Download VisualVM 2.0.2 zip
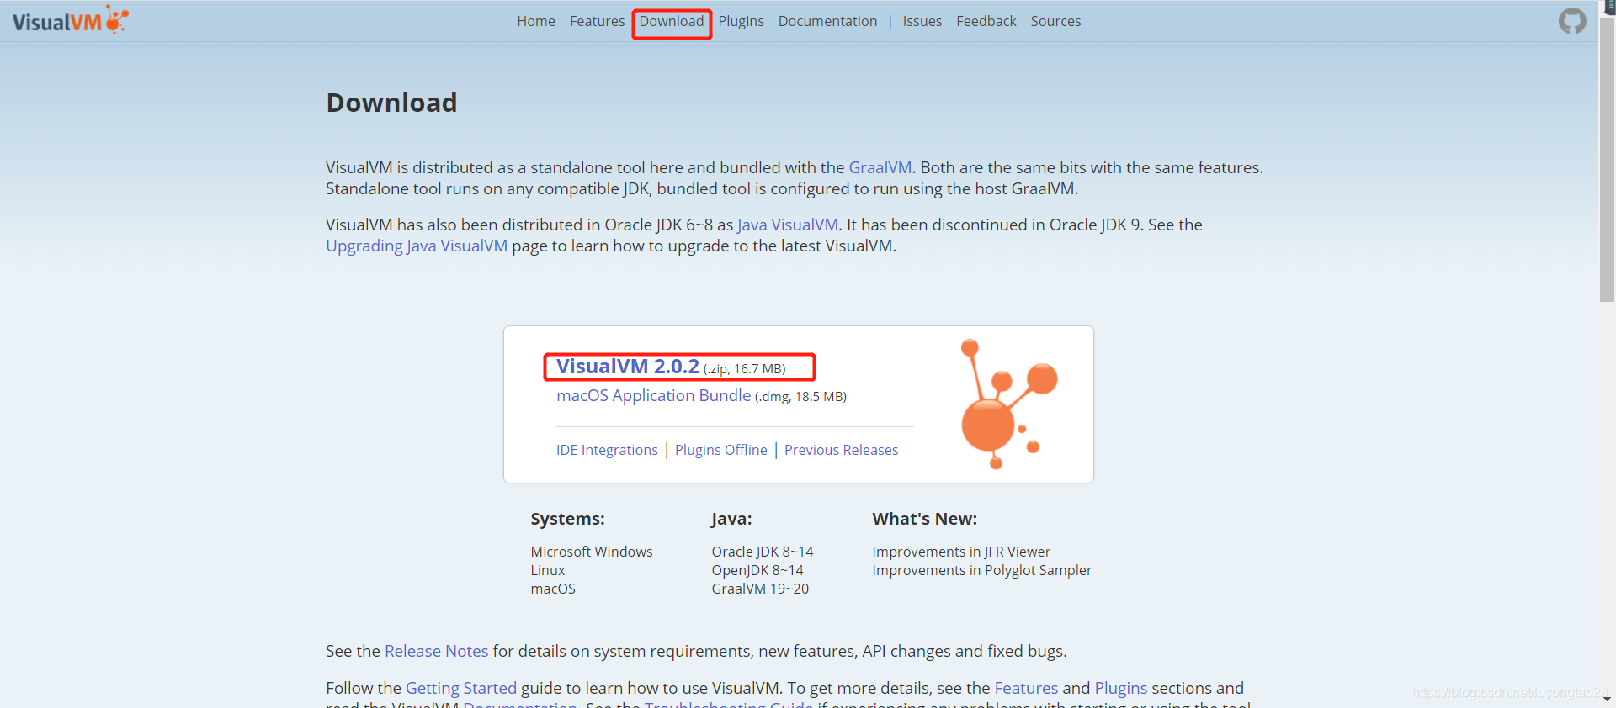Screen dimensions: 1616x708 [628, 367]
